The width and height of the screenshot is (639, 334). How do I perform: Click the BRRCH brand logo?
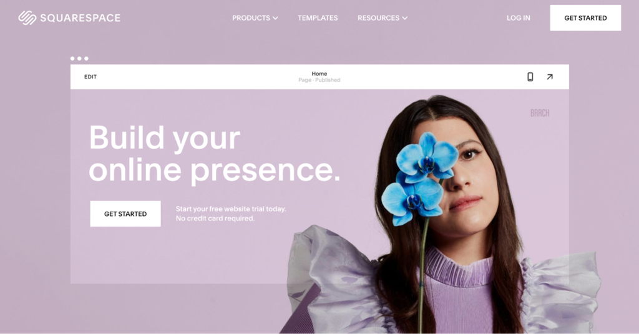click(540, 113)
